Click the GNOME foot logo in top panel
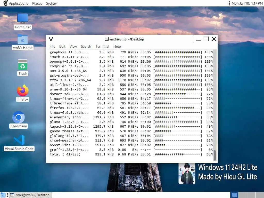 pos(5,3)
